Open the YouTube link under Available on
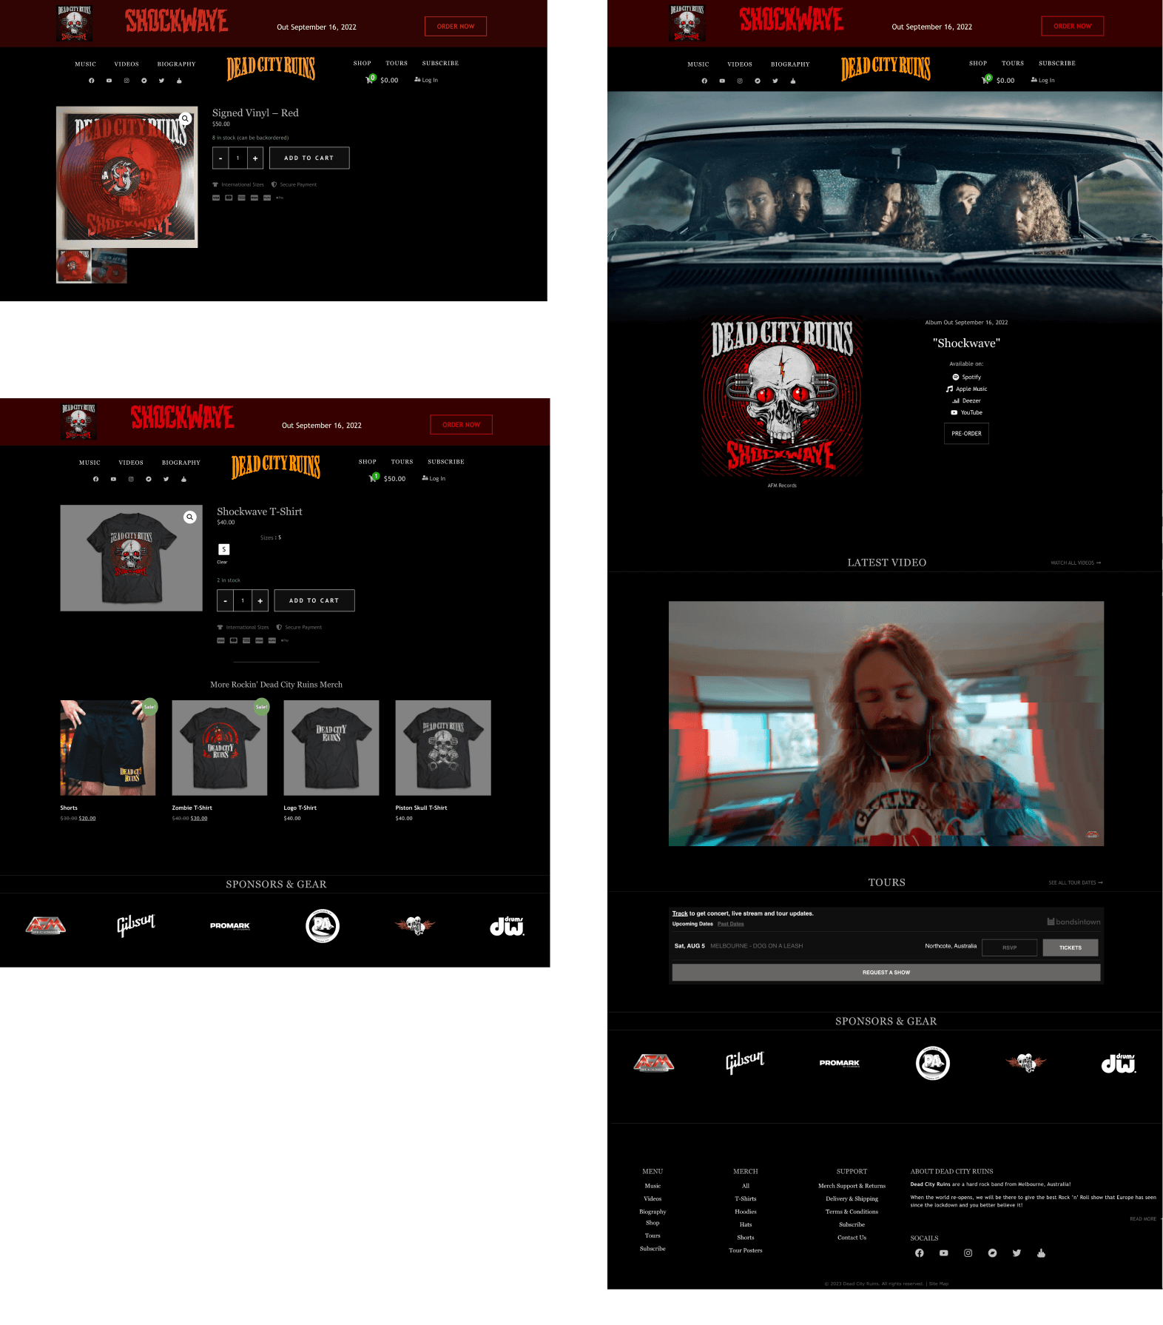Viewport: 1163px width, 1325px height. tap(966, 413)
